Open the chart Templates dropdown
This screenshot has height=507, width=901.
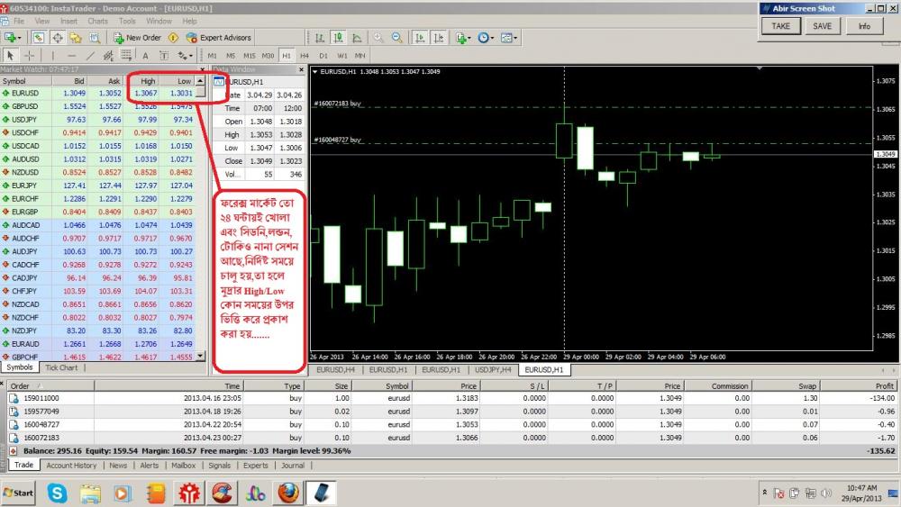pos(508,37)
